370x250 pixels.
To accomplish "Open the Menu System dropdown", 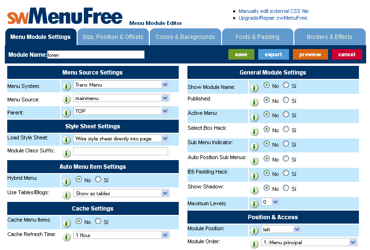I will tap(121, 85).
